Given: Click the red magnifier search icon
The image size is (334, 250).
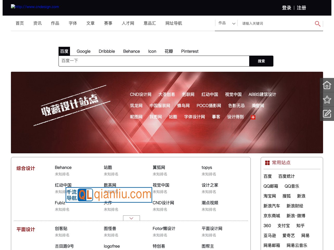Looking at the screenshot, I should [318, 23].
